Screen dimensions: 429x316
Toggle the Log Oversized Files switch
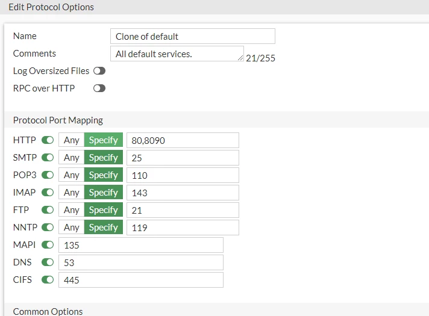coord(99,71)
